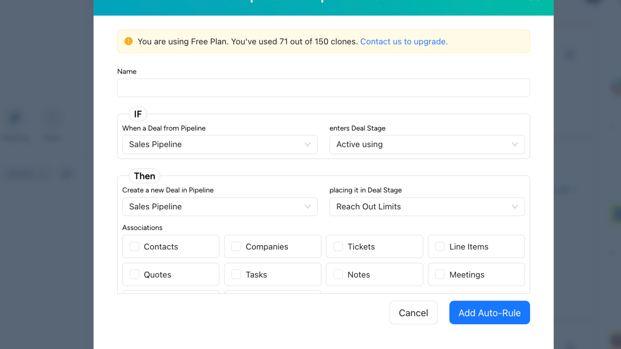
Task: Check the Tasks association box
Action: click(236, 274)
